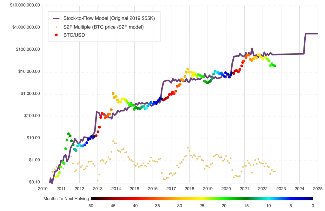The image size is (325, 211).
Task: Click the $10.00 y-axis label
Action: pyautogui.click(x=33, y=138)
